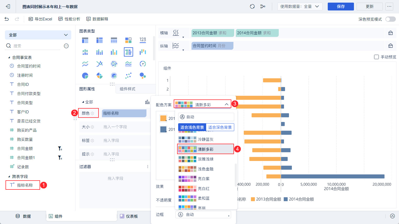Pick the 柔和蓝 palette swatch strip
This screenshot has height=224, width=399.
187,198
